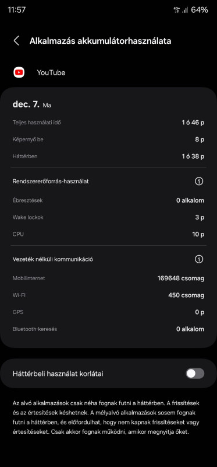Screen dimensions: 217x467
Task: Select the Wake lockok row
Action: pos(108,217)
